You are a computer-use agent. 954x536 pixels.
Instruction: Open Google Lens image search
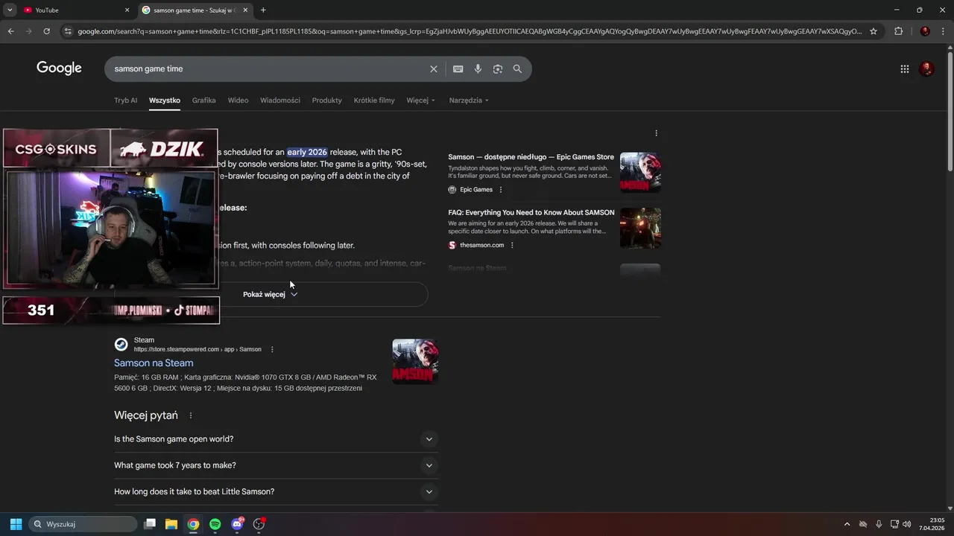coord(498,68)
